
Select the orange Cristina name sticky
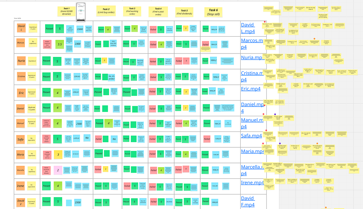[x=21, y=76]
